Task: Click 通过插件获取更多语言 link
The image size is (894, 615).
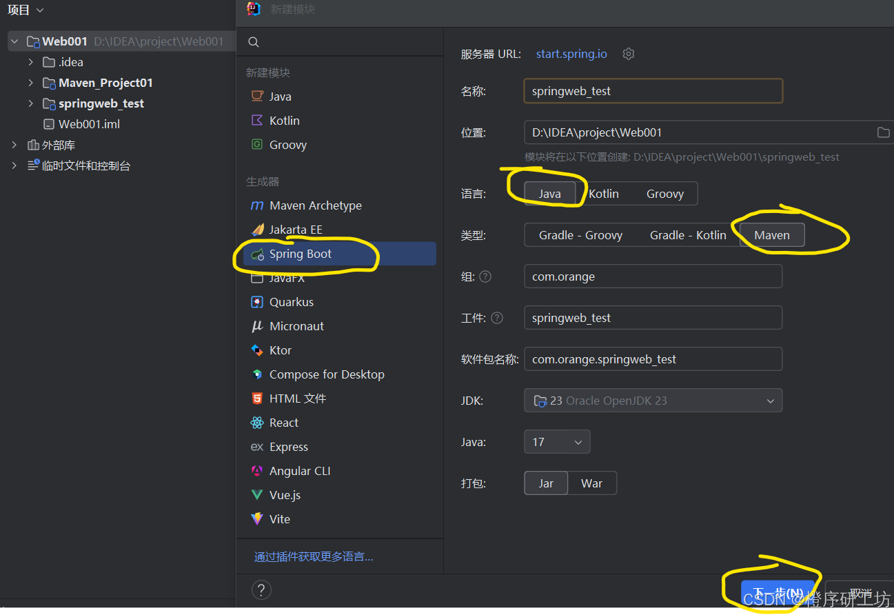Action: coord(314,557)
